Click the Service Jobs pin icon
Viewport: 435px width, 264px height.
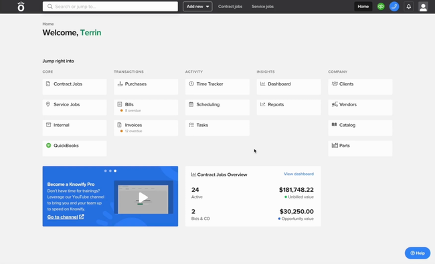point(48,104)
